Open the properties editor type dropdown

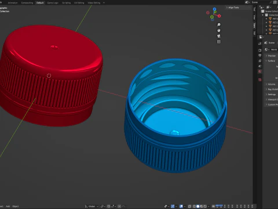click(x=261, y=37)
